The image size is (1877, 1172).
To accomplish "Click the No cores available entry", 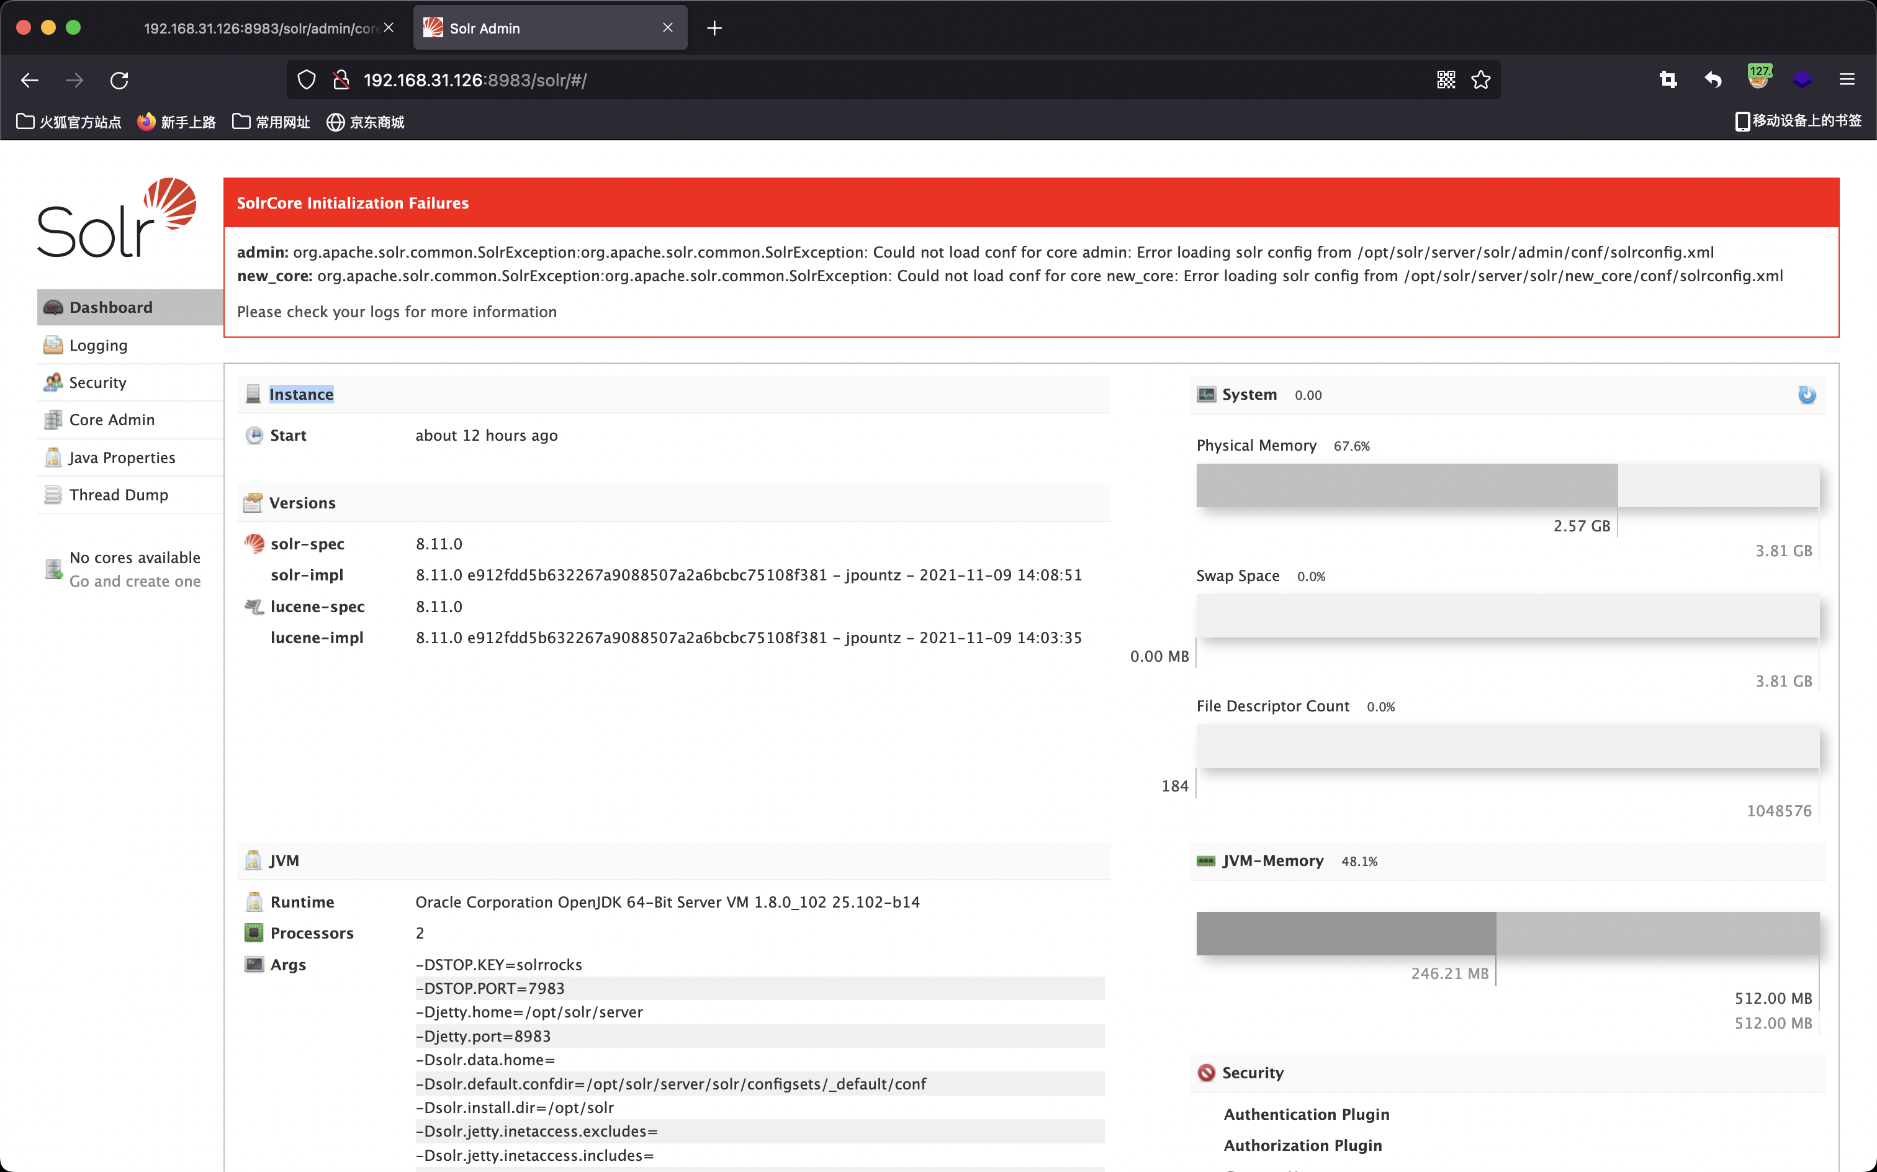I will click(x=134, y=557).
